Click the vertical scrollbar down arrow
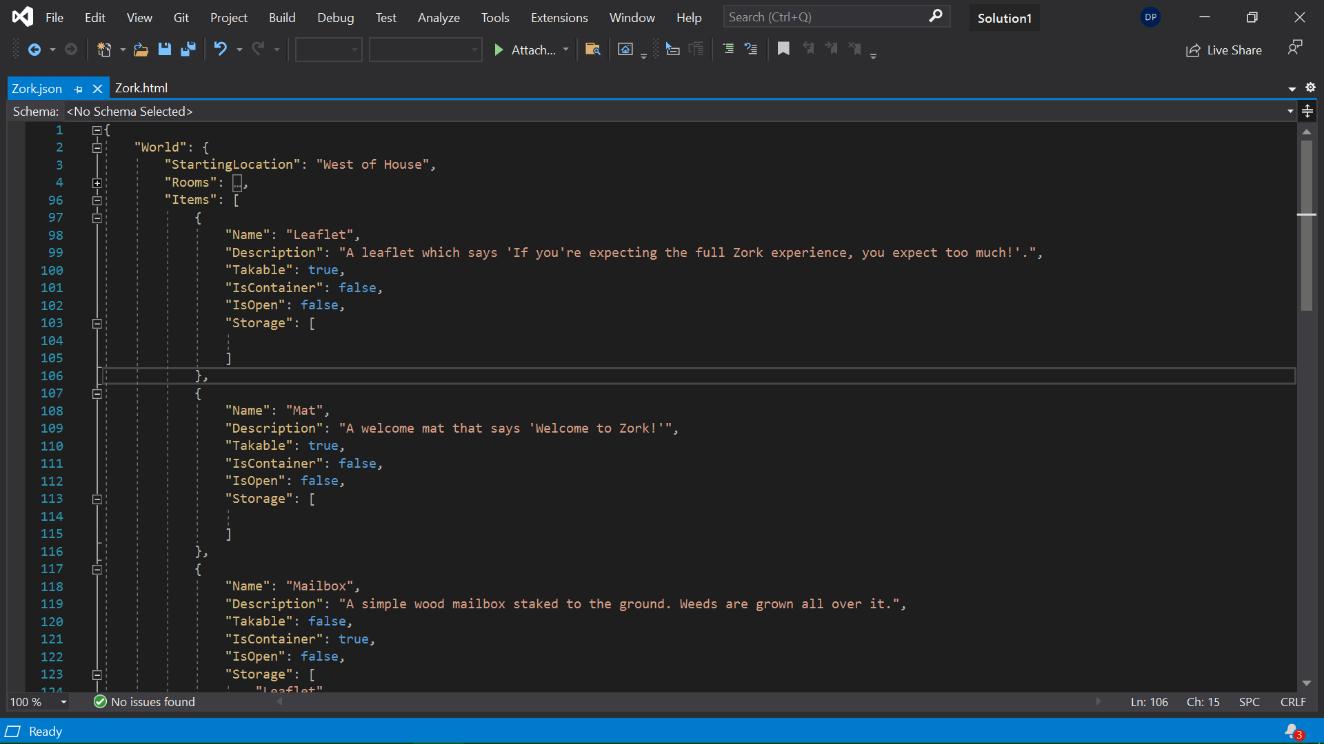This screenshot has height=744, width=1324. pyautogui.click(x=1306, y=683)
